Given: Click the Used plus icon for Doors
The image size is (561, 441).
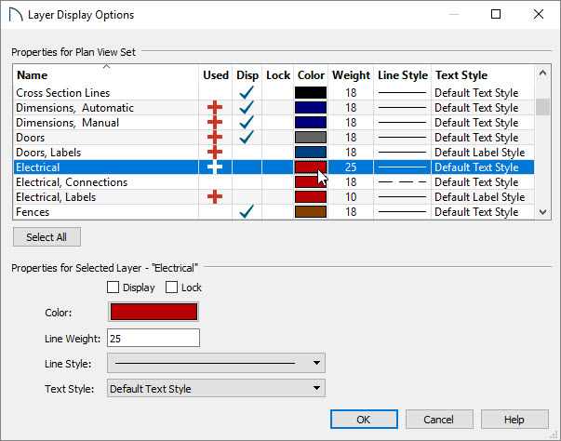Looking at the screenshot, I should pos(215,138).
